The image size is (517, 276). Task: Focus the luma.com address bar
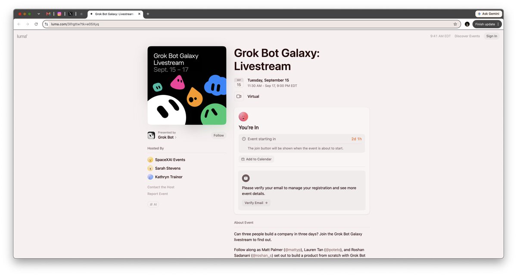(x=251, y=24)
